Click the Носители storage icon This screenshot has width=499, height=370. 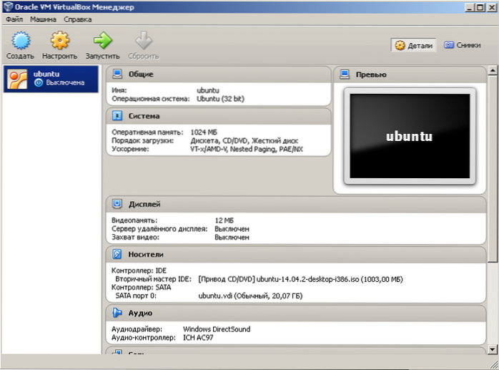click(x=117, y=254)
